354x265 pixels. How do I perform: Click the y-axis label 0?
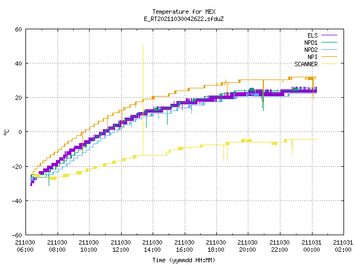tap(20, 132)
